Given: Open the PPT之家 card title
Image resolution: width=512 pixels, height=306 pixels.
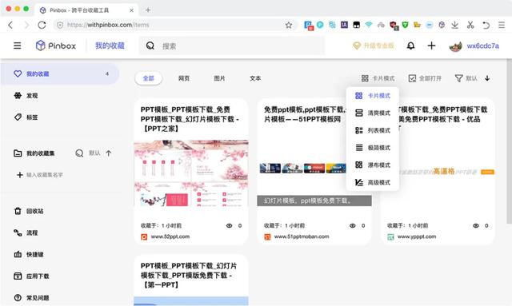Looking at the screenshot, I should (190, 119).
